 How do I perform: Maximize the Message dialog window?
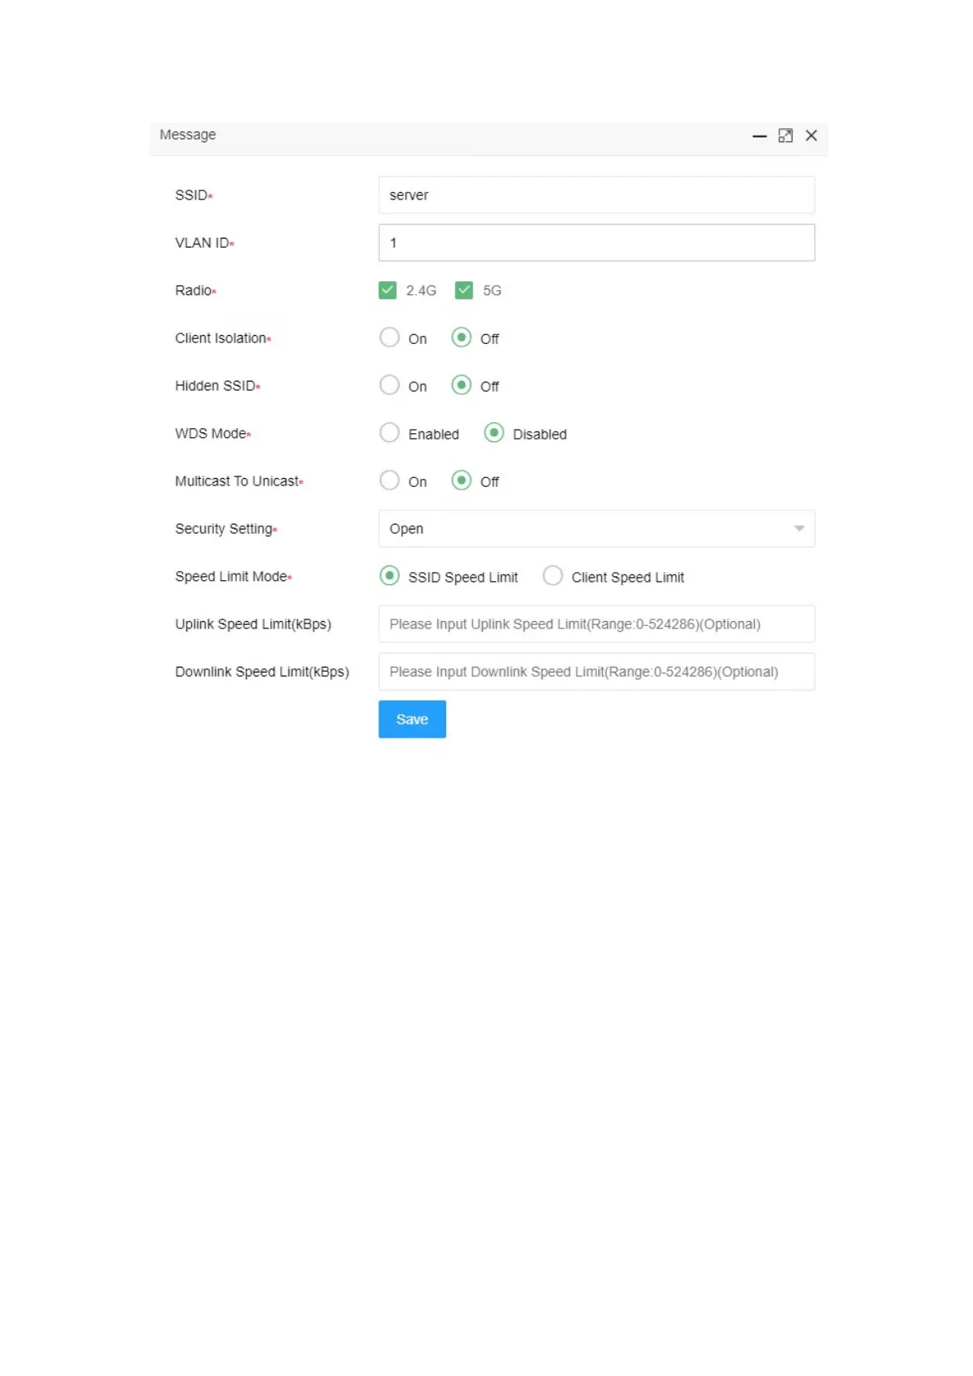785,136
